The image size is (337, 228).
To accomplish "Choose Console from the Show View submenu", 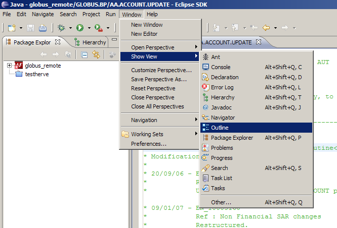I will [221, 67].
